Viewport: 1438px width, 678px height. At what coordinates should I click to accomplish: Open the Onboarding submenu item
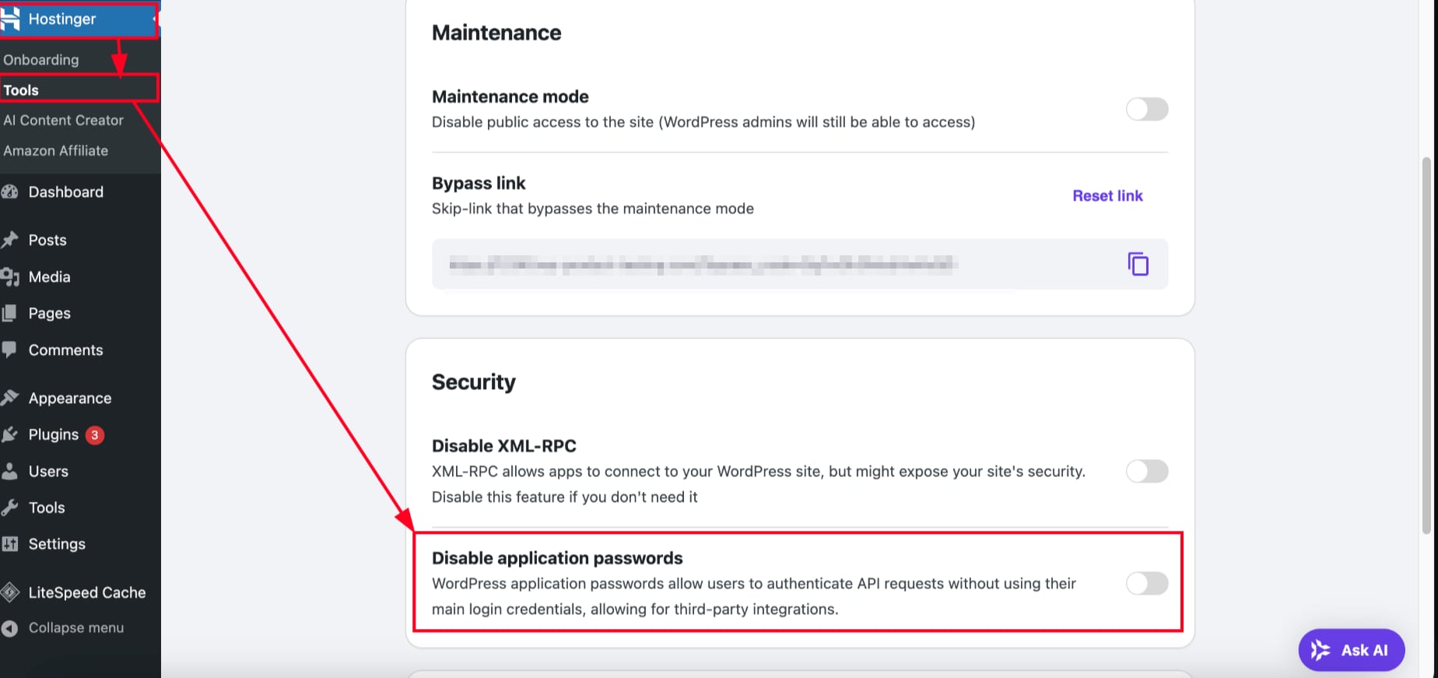coord(41,60)
